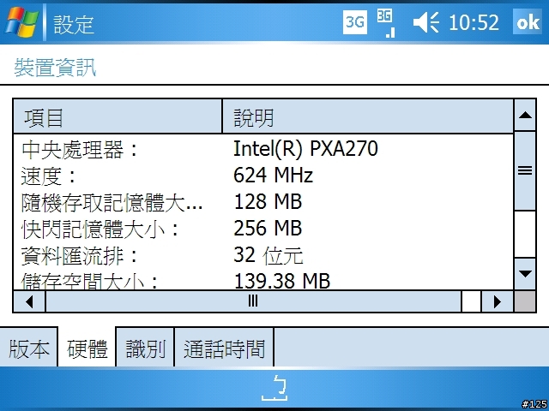Click the list's up scroll arrow
This screenshot has width=549, height=411.
pos(525,116)
